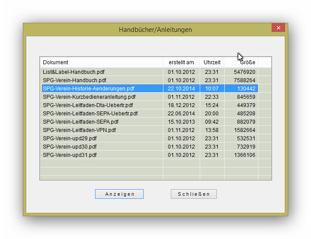The width and height of the screenshot is (311, 239).
Task: Pick SPG-Verein-upd31.pdf from the list
Action: pos(70,155)
